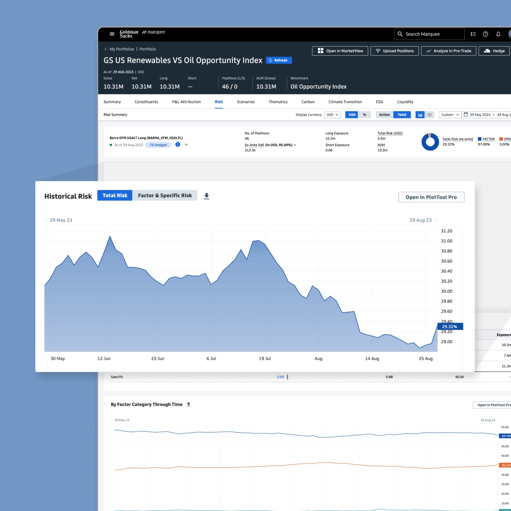Open the help question mark icon

tap(485, 34)
